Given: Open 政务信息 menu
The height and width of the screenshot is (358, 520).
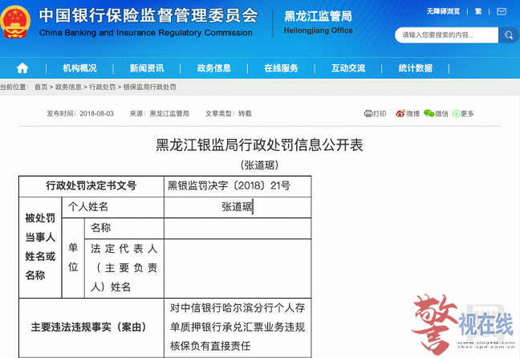Looking at the screenshot, I should pos(214,68).
